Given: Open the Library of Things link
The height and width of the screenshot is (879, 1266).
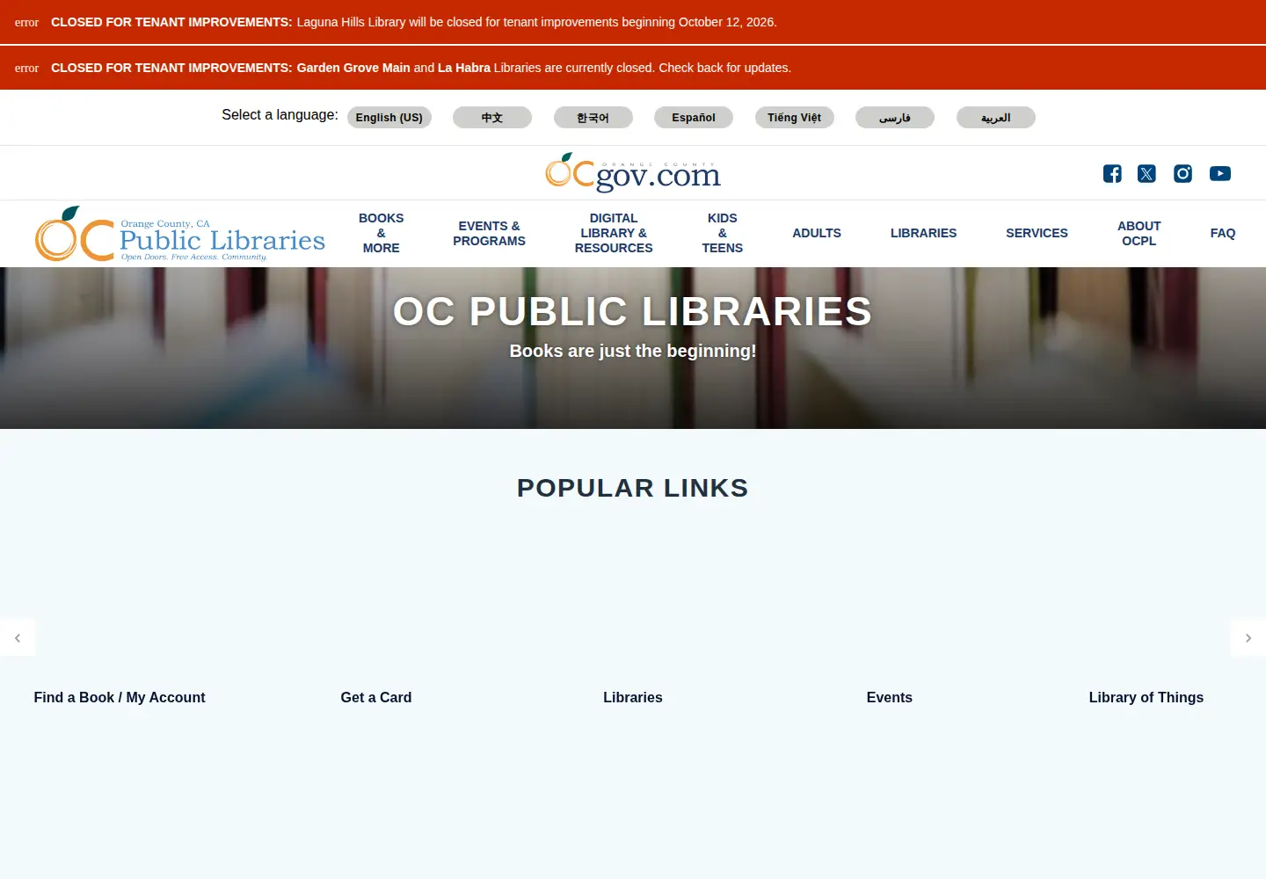Looking at the screenshot, I should 1146,697.
